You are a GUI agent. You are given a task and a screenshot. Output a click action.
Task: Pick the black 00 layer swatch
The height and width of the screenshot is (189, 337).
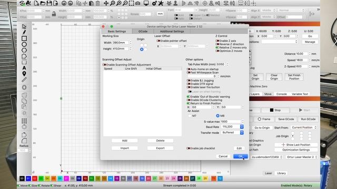[22, 178]
